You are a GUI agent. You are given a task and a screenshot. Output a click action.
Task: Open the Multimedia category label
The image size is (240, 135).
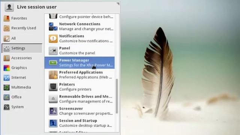21,87
